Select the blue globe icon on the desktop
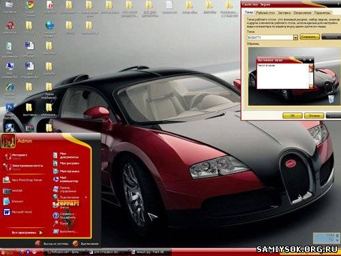Screen dimensions: 341x256 (x=49, y=29)
